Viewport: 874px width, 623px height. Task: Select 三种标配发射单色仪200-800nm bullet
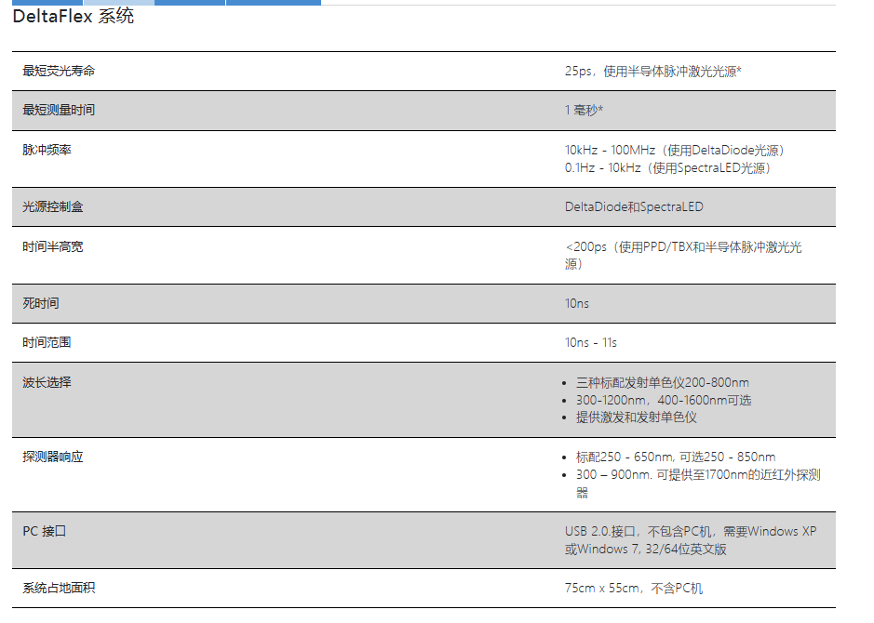[x=662, y=383]
